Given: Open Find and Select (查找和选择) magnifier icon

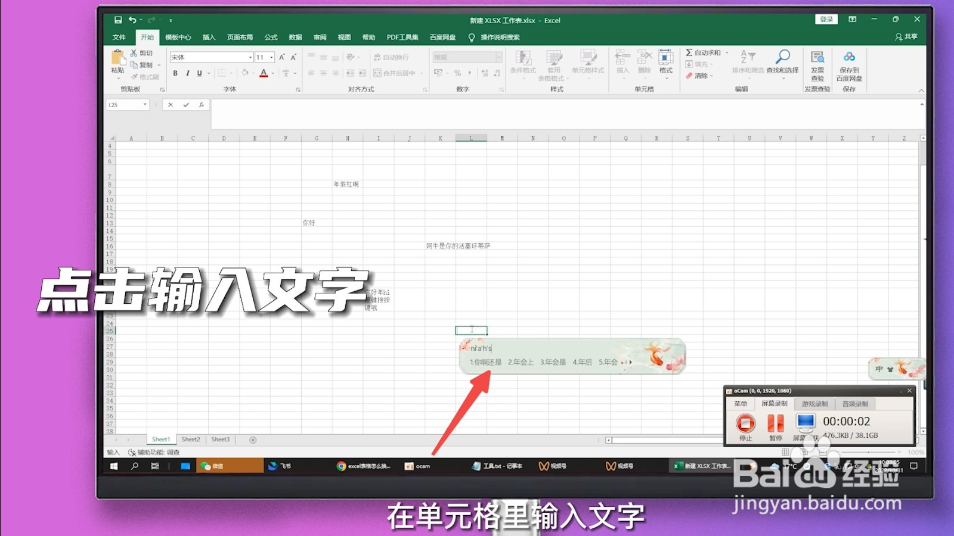Looking at the screenshot, I should [x=783, y=57].
